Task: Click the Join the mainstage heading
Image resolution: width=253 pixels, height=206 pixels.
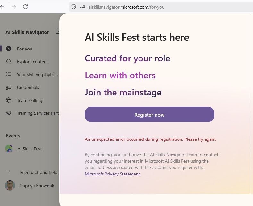Action: 123,93
